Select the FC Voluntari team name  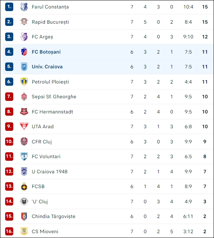46,156
